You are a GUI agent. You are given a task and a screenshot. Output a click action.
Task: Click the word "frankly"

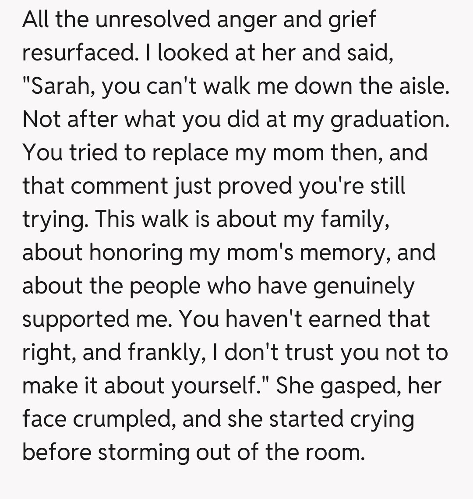165,354
